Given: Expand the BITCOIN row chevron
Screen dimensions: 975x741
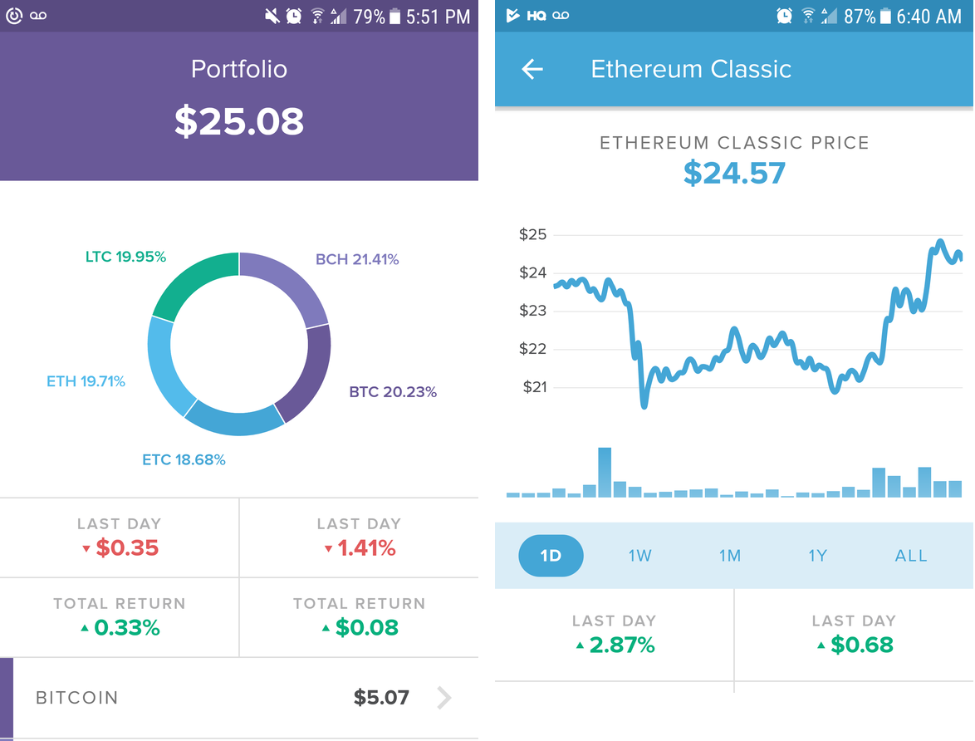Looking at the screenshot, I should point(444,698).
